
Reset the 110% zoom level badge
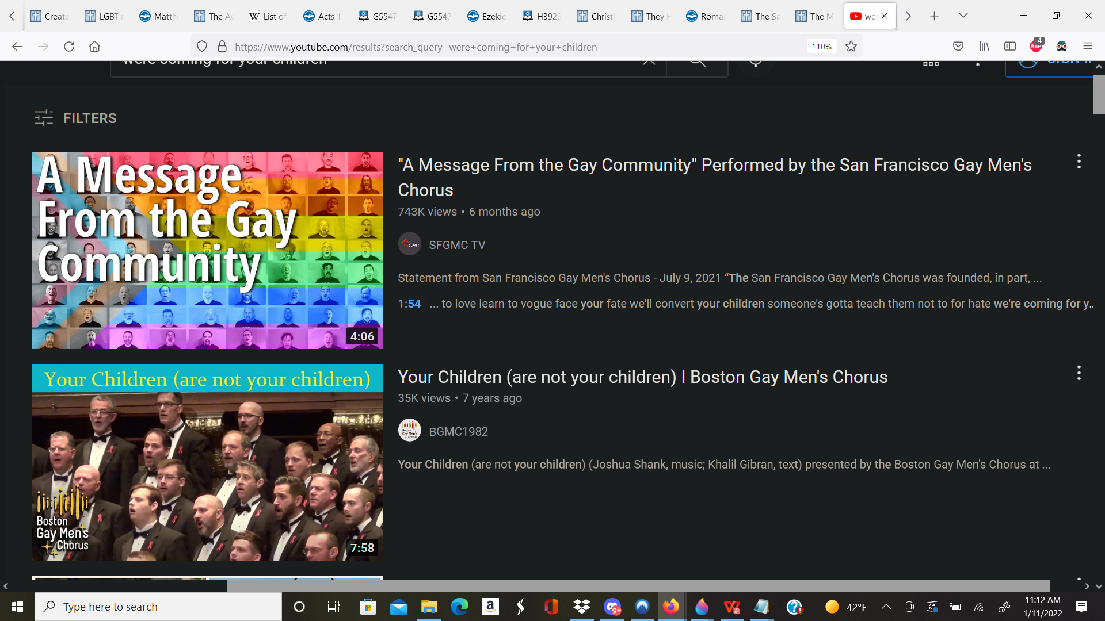click(821, 47)
